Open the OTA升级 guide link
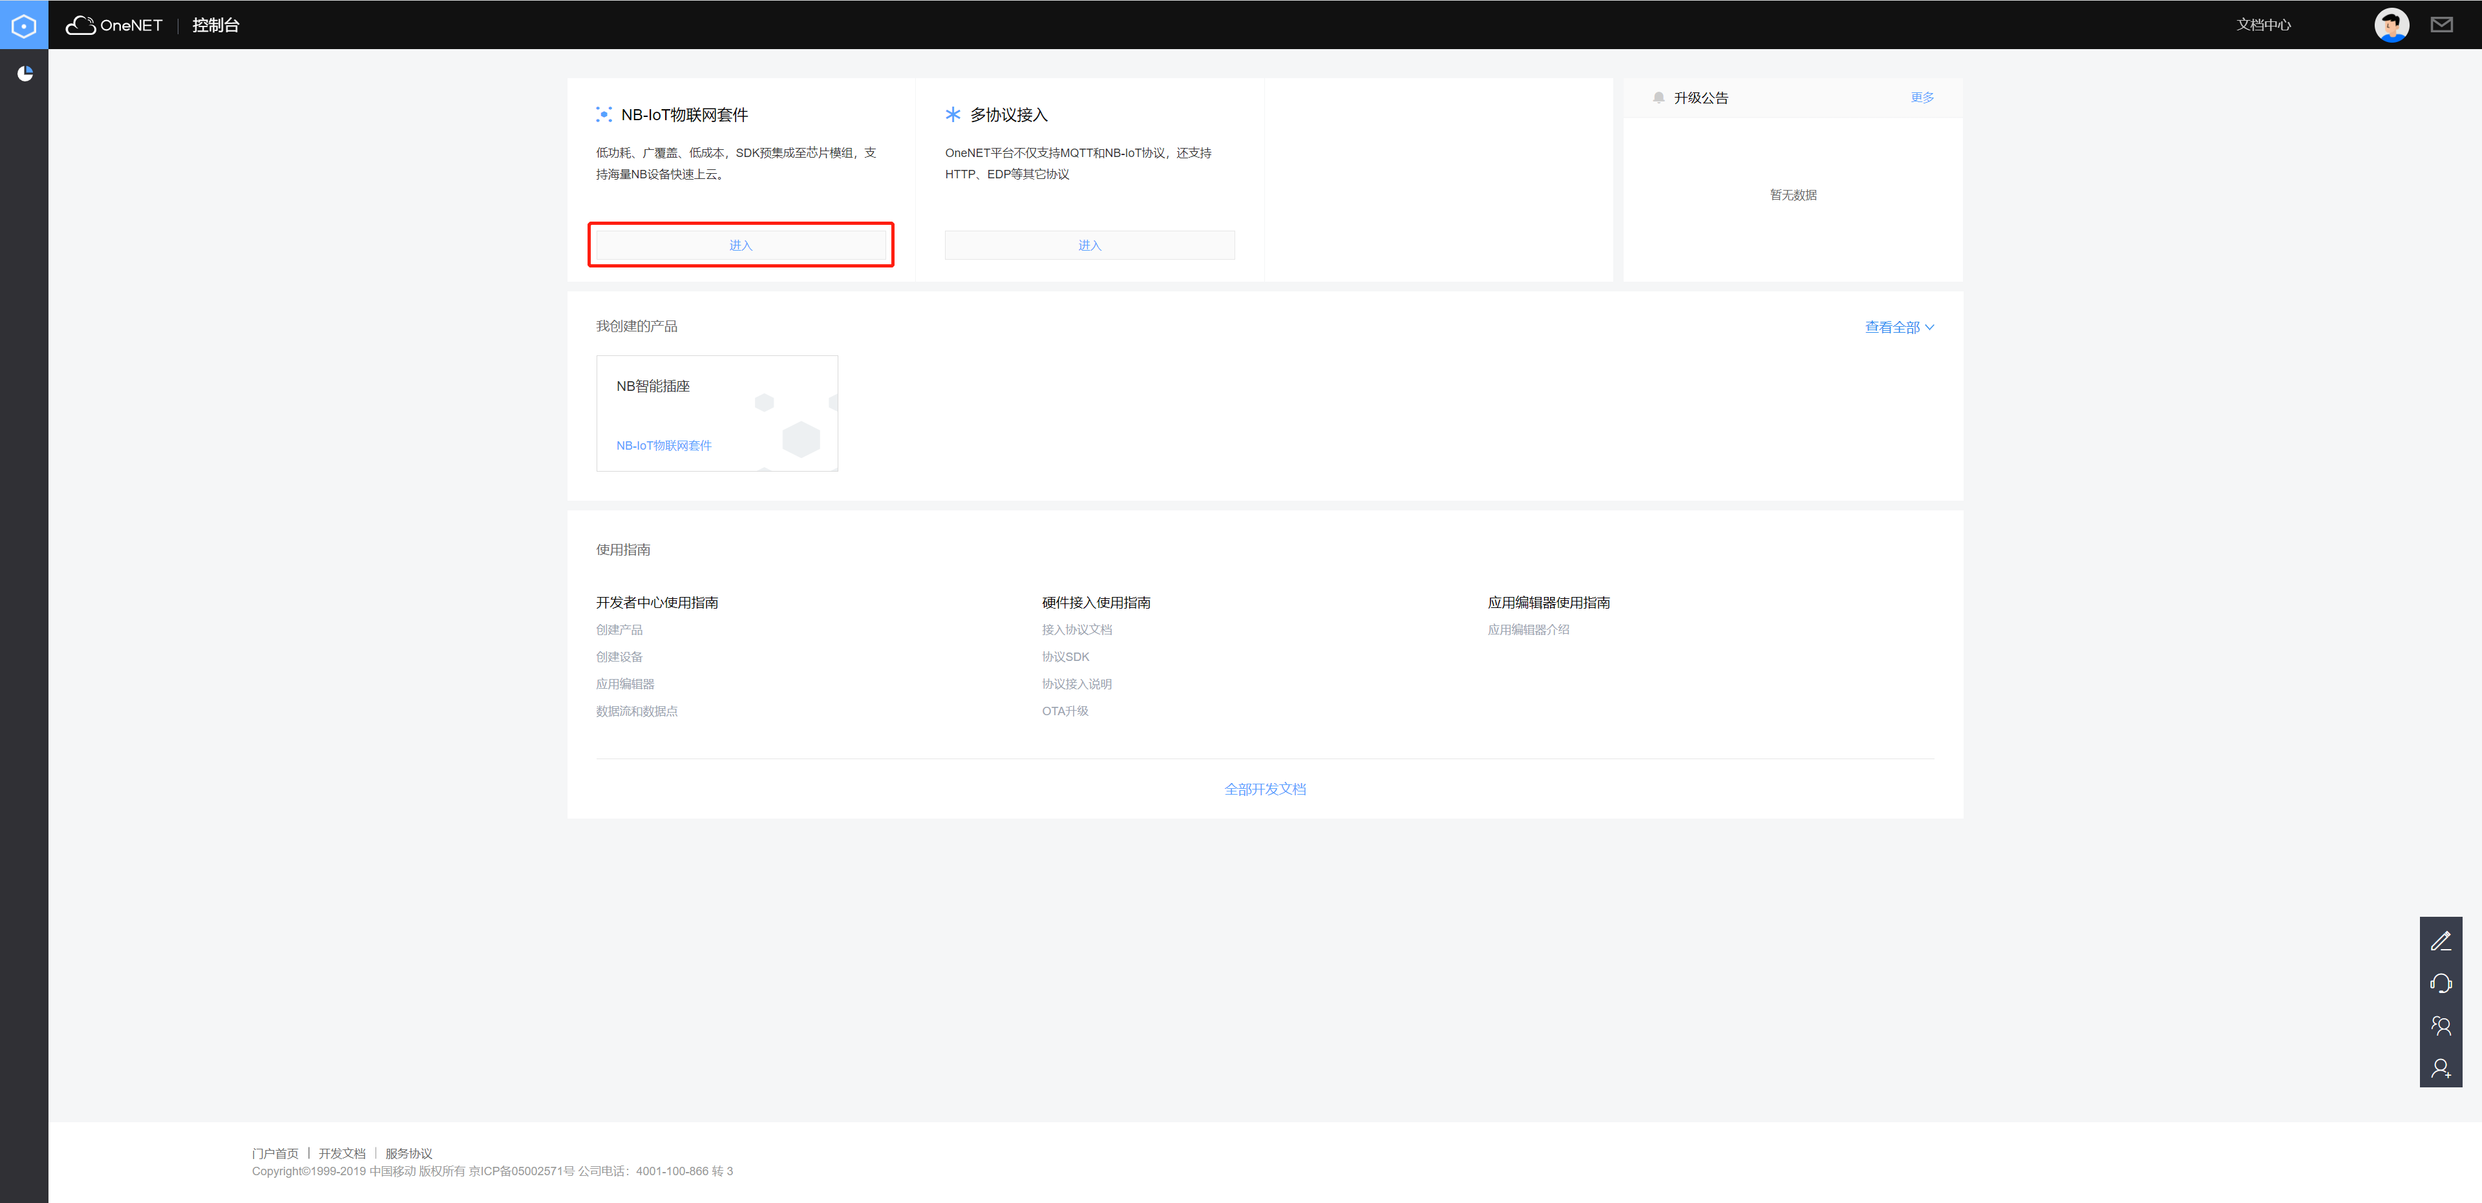Image resolution: width=2482 pixels, height=1203 pixels. [1065, 711]
